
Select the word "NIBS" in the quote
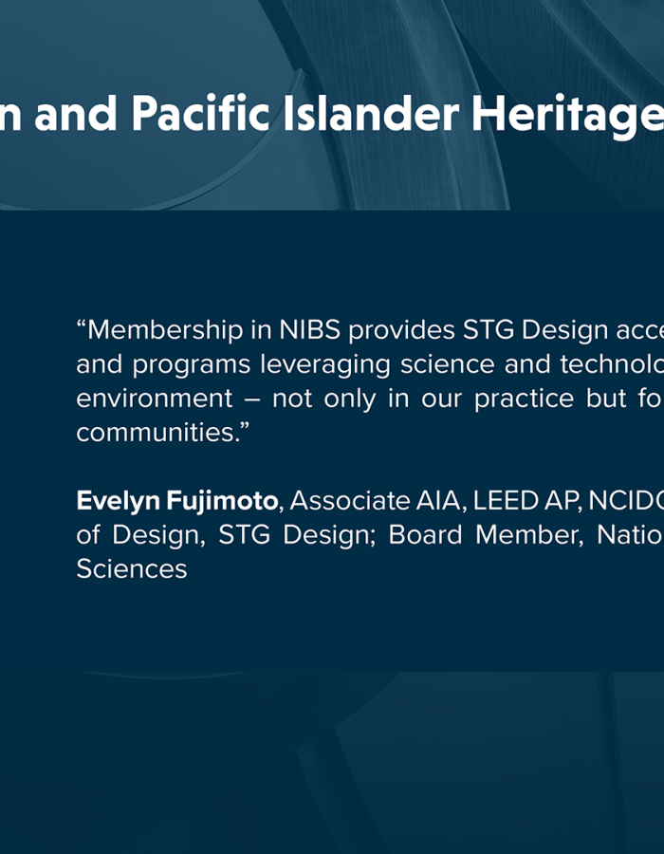[x=309, y=329]
